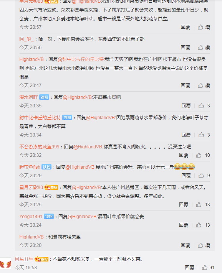Open 河东丑牛's avatar thumbnail
The image size is (222, 273).
(x=6, y=264)
